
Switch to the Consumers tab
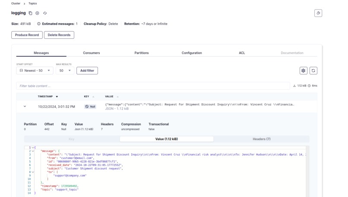92,53
